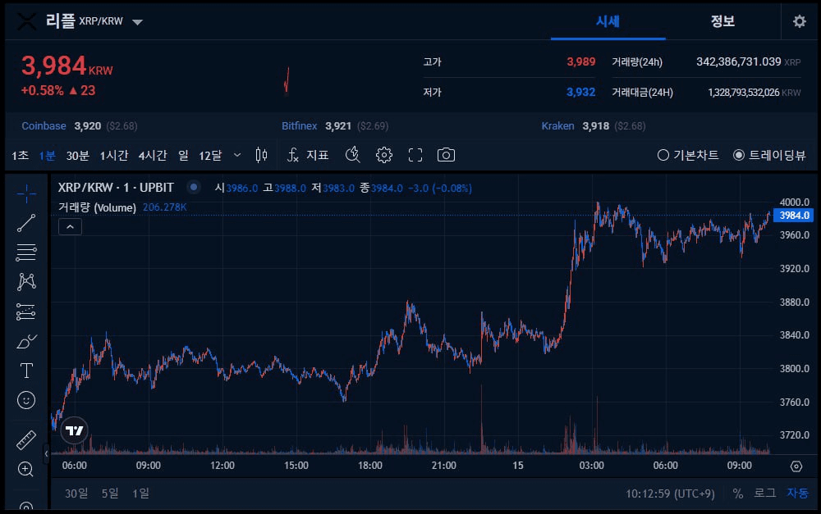Open the forecasting and measurement tool
821x514 pixels.
click(x=26, y=312)
